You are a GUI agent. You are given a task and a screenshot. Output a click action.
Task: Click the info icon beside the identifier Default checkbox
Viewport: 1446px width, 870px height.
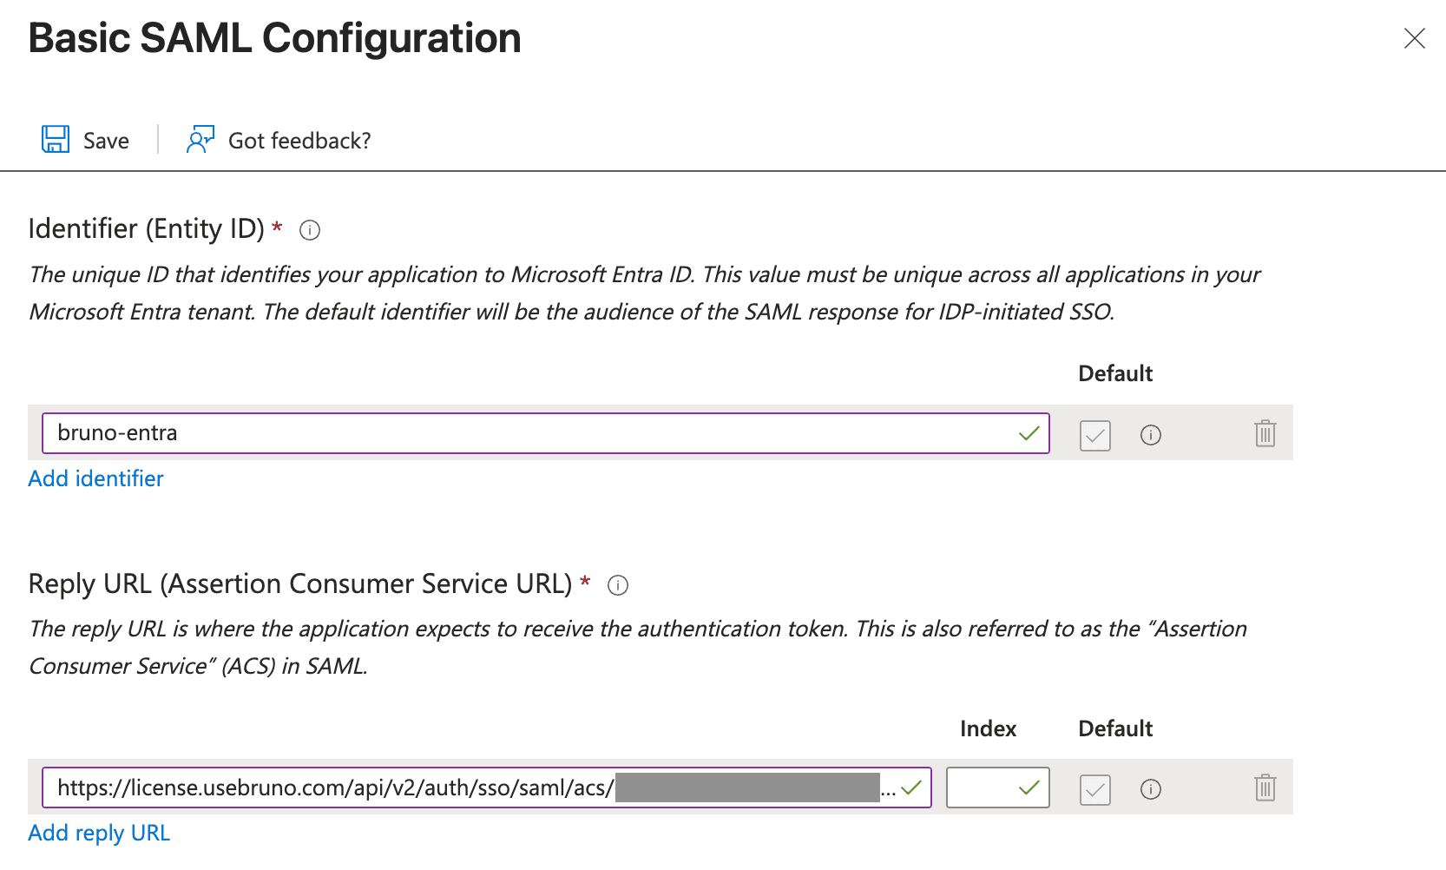1151,435
